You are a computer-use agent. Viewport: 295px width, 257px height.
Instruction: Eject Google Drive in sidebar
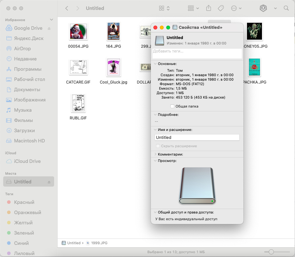pos(49,28)
